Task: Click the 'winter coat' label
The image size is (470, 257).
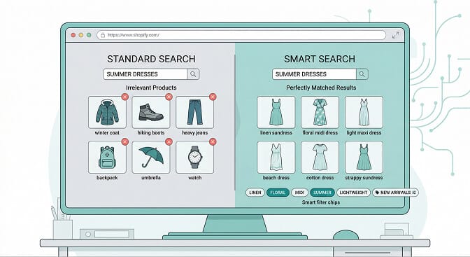Action: (x=107, y=133)
